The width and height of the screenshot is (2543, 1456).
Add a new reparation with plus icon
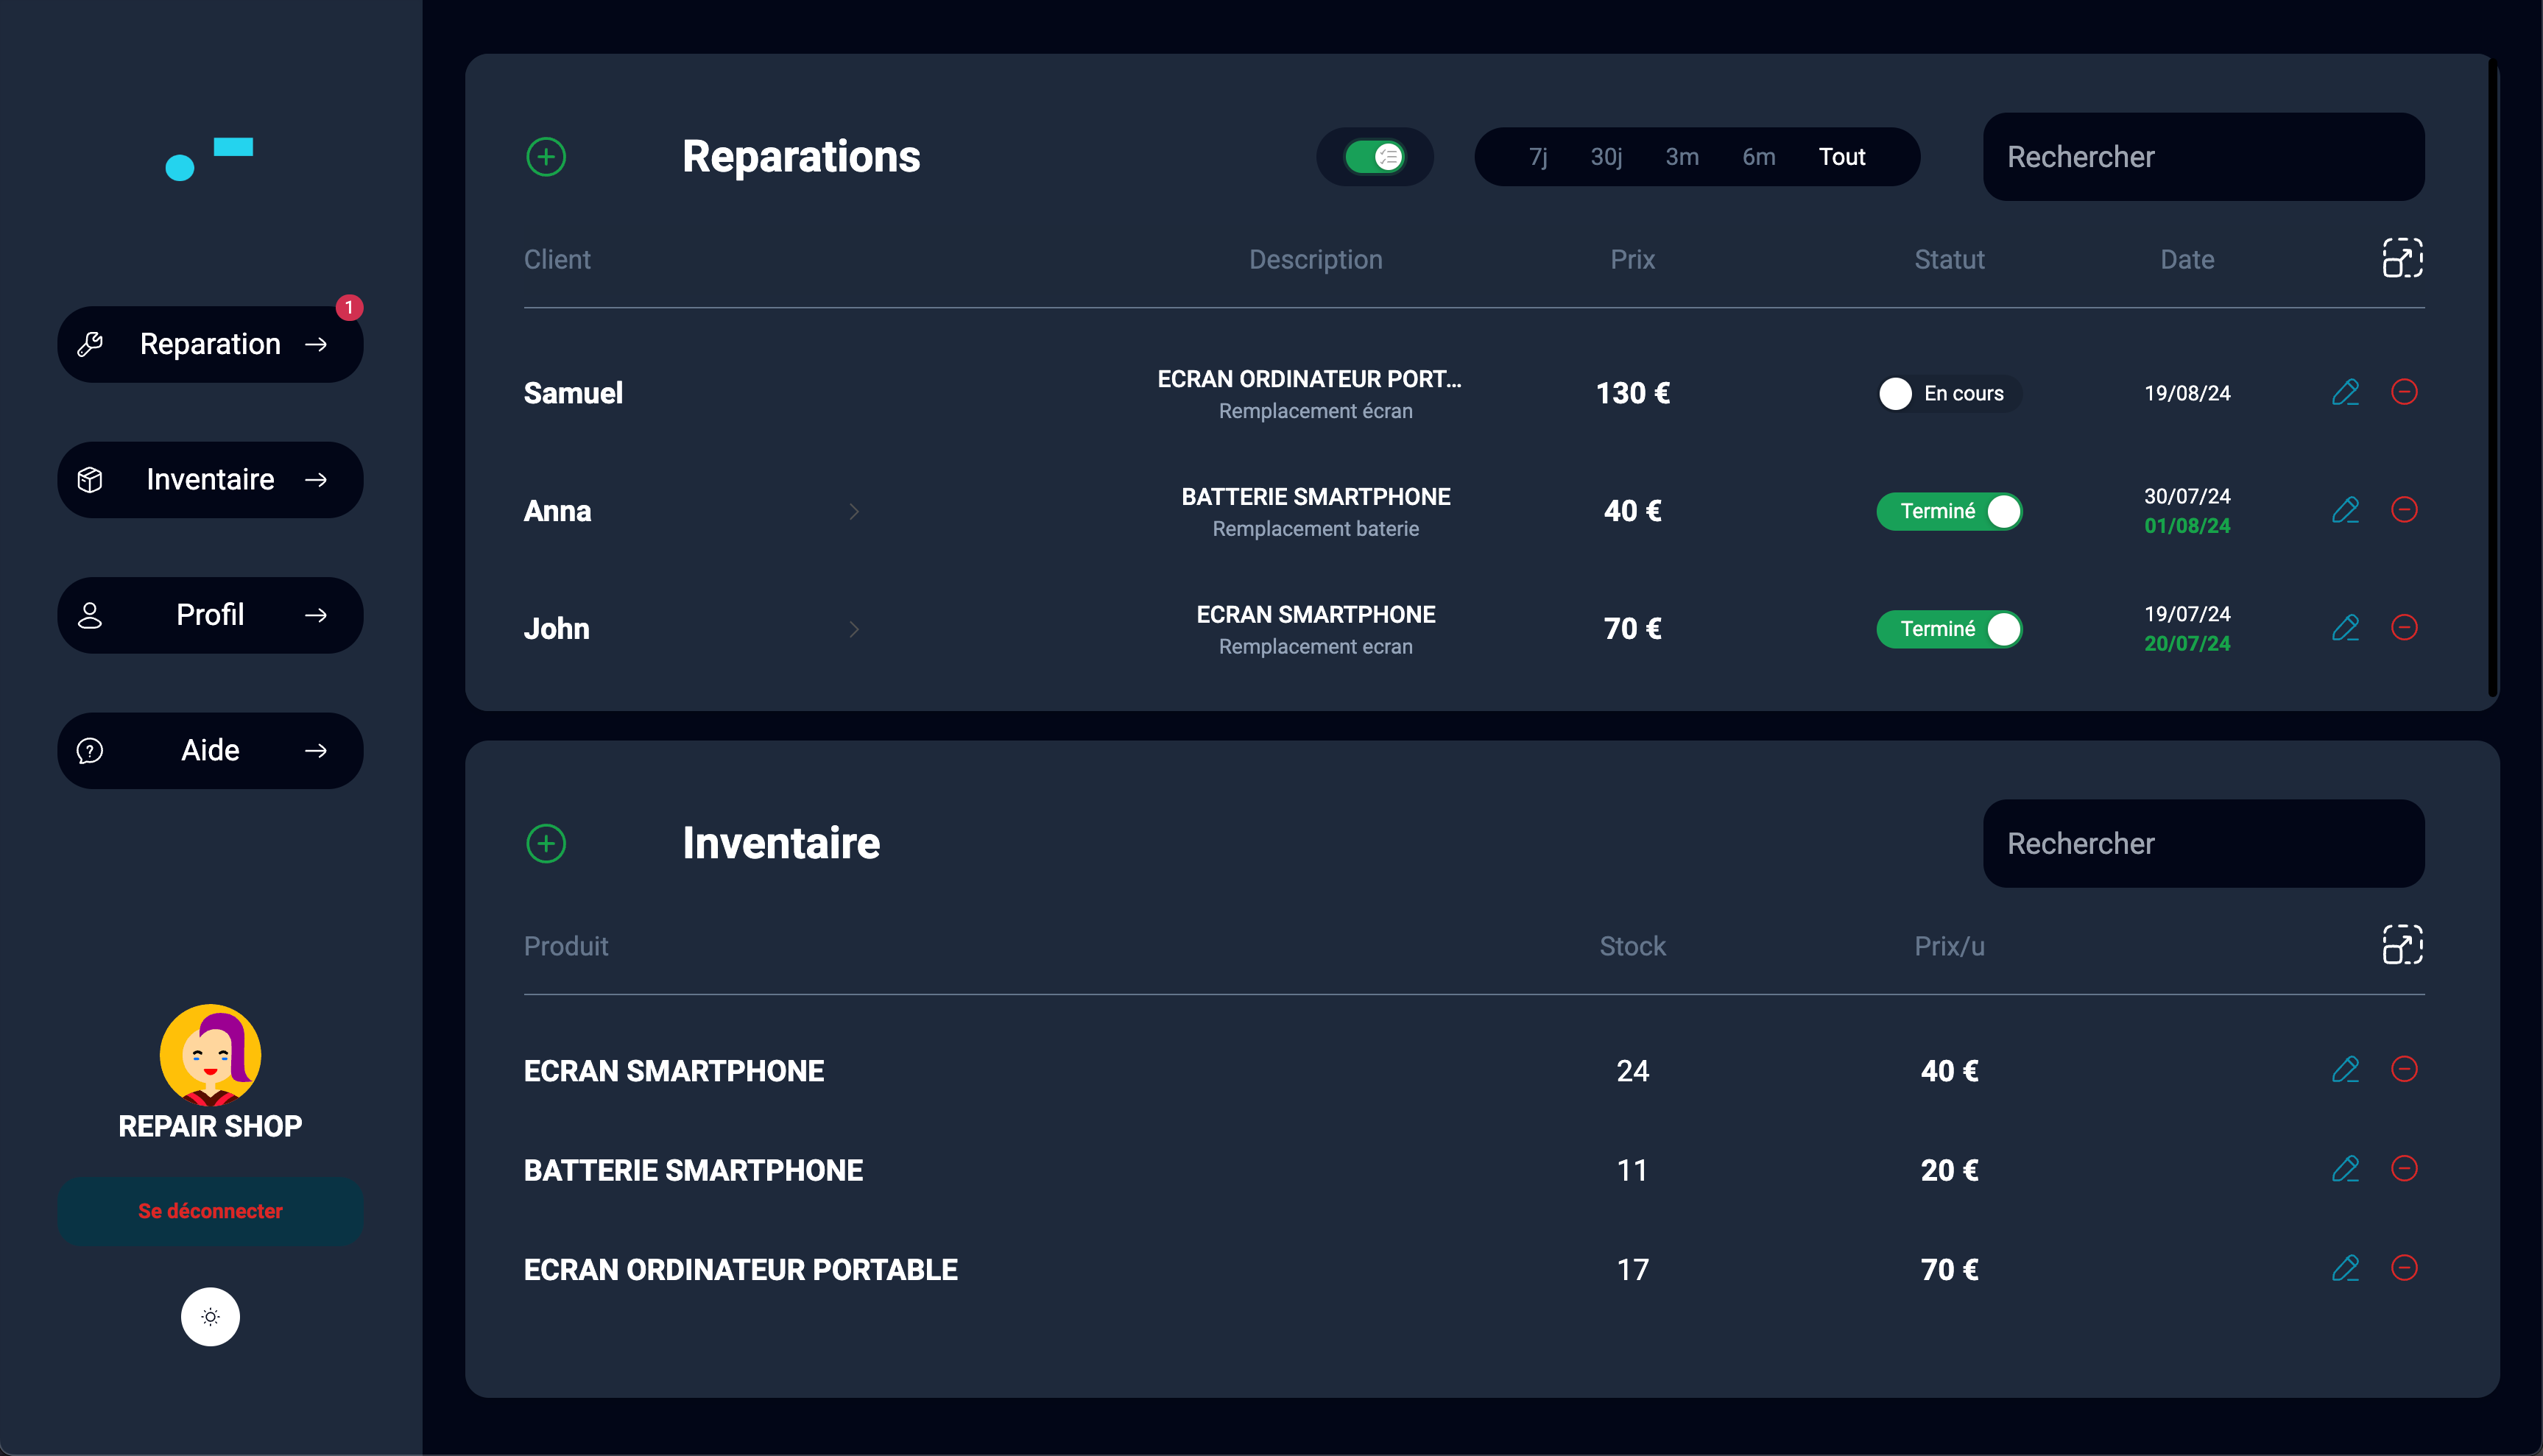pos(546,157)
